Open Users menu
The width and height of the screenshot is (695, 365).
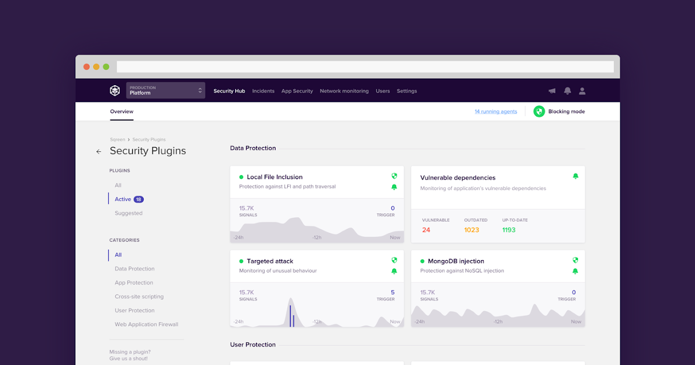tap(383, 91)
